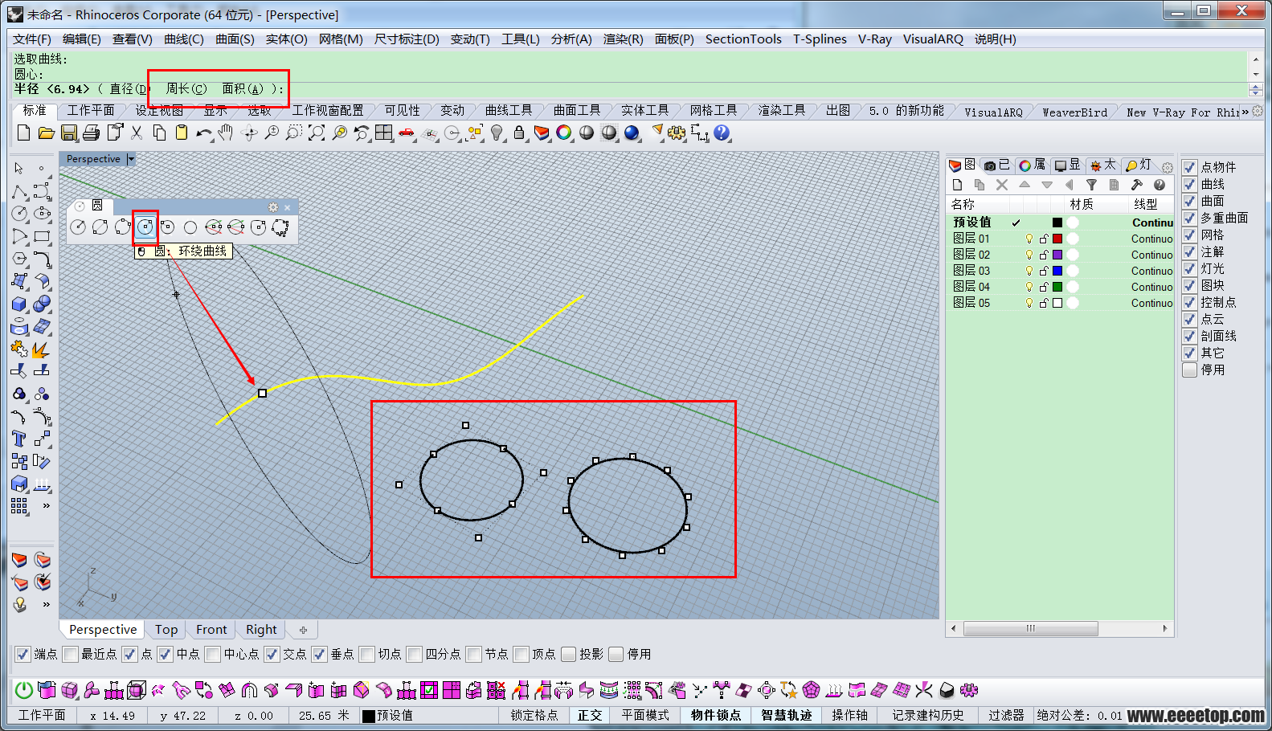Image resolution: width=1272 pixels, height=731 pixels.
Task: Click the 面积(A) command option
Action: click(x=243, y=88)
